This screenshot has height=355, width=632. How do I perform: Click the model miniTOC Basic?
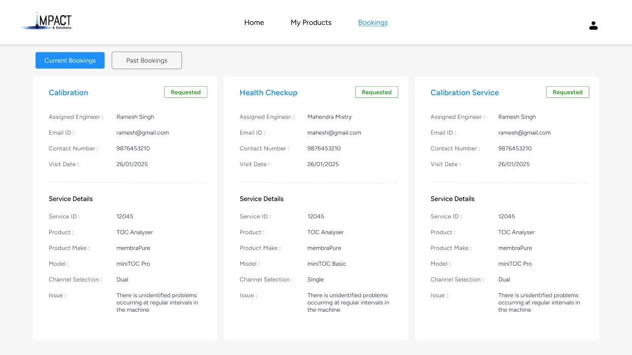[x=327, y=264]
